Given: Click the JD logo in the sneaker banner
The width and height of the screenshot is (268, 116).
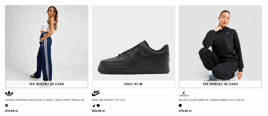Looking at the screenshot, I should [x=141, y=84].
